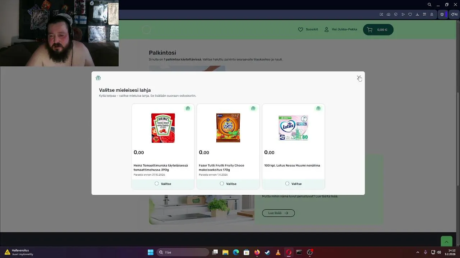The height and width of the screenshot is (258, 460).
Task: Open the Hallavaroitus weather widget
Action: click(19, 252)
